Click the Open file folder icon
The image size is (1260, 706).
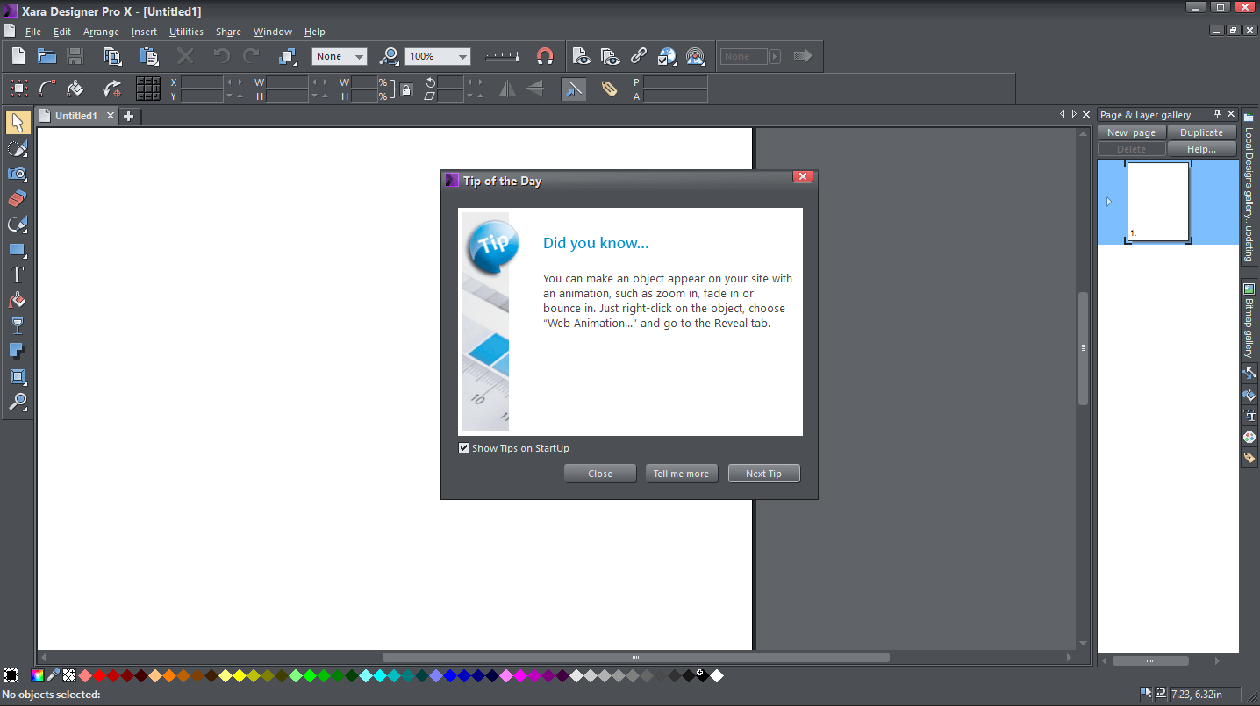pyautogui.click(x=47, y=56)
